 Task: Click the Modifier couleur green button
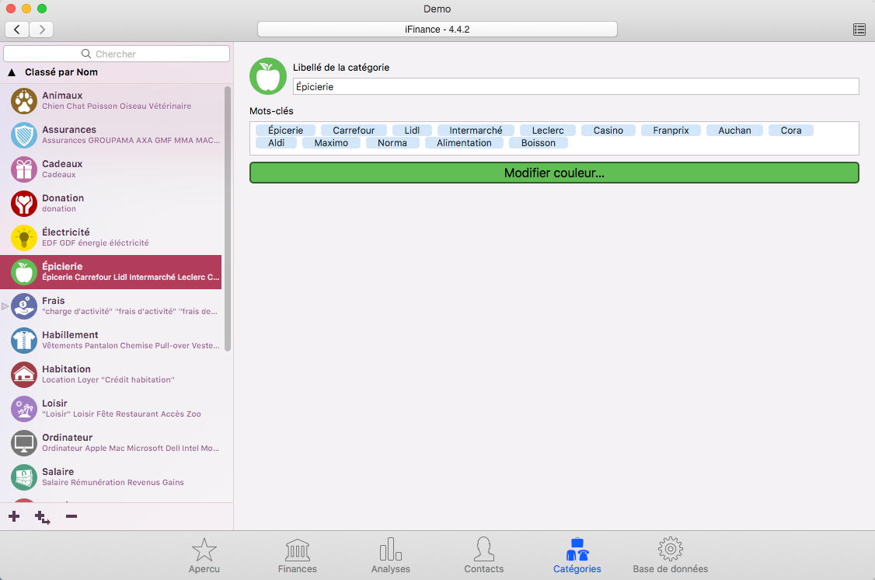pyautogui.click(x=554, y=173)
